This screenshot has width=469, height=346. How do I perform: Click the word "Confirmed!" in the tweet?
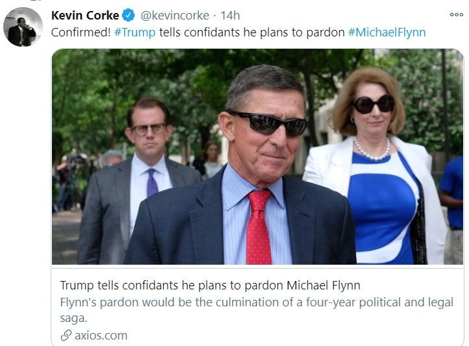(79, 33)
